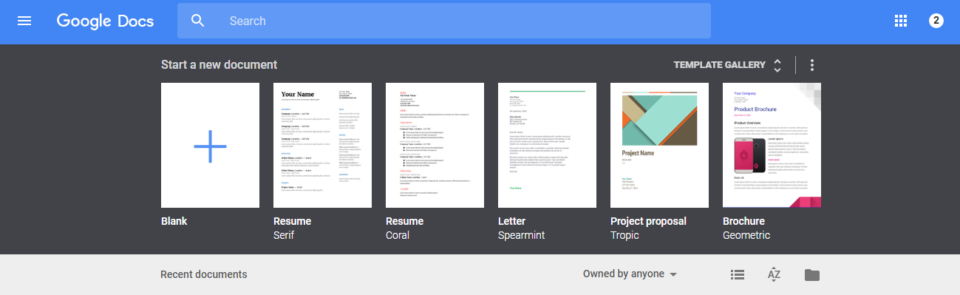Open the file picker folder icon
960x295 pixels.
(x=812, y=275)
